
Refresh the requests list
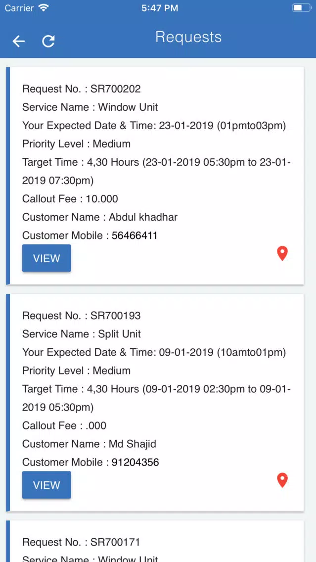click(x=48, y=41)
